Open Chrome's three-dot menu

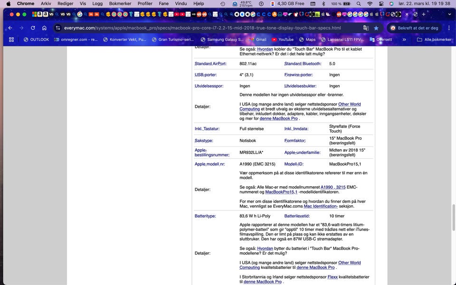click(x=449, y=28)
